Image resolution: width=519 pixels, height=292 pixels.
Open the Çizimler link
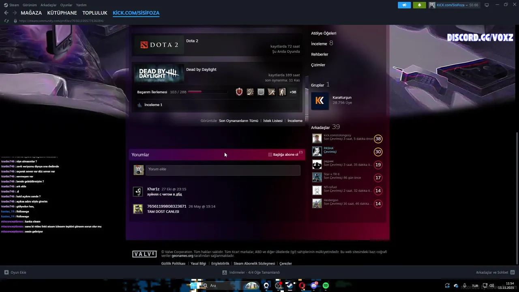tap(318, 65)
